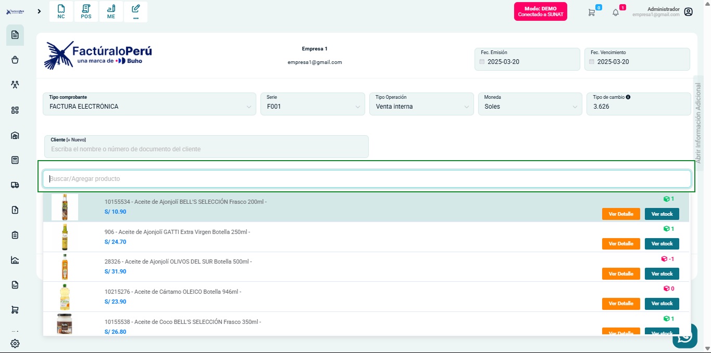Screen dimensions: 711x353
Task: Open the shopping cart icon in header
Action: (x=591, y=12)
